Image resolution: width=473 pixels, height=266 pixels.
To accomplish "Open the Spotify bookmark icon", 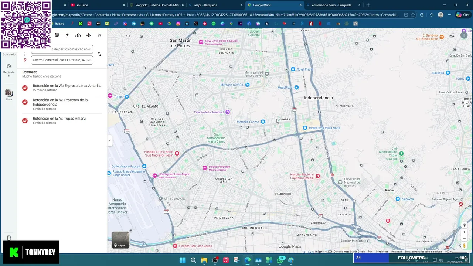I will click(214, 24).
